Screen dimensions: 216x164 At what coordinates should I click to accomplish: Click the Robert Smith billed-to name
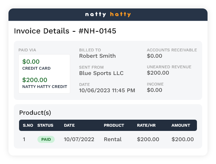click(97, 56)
